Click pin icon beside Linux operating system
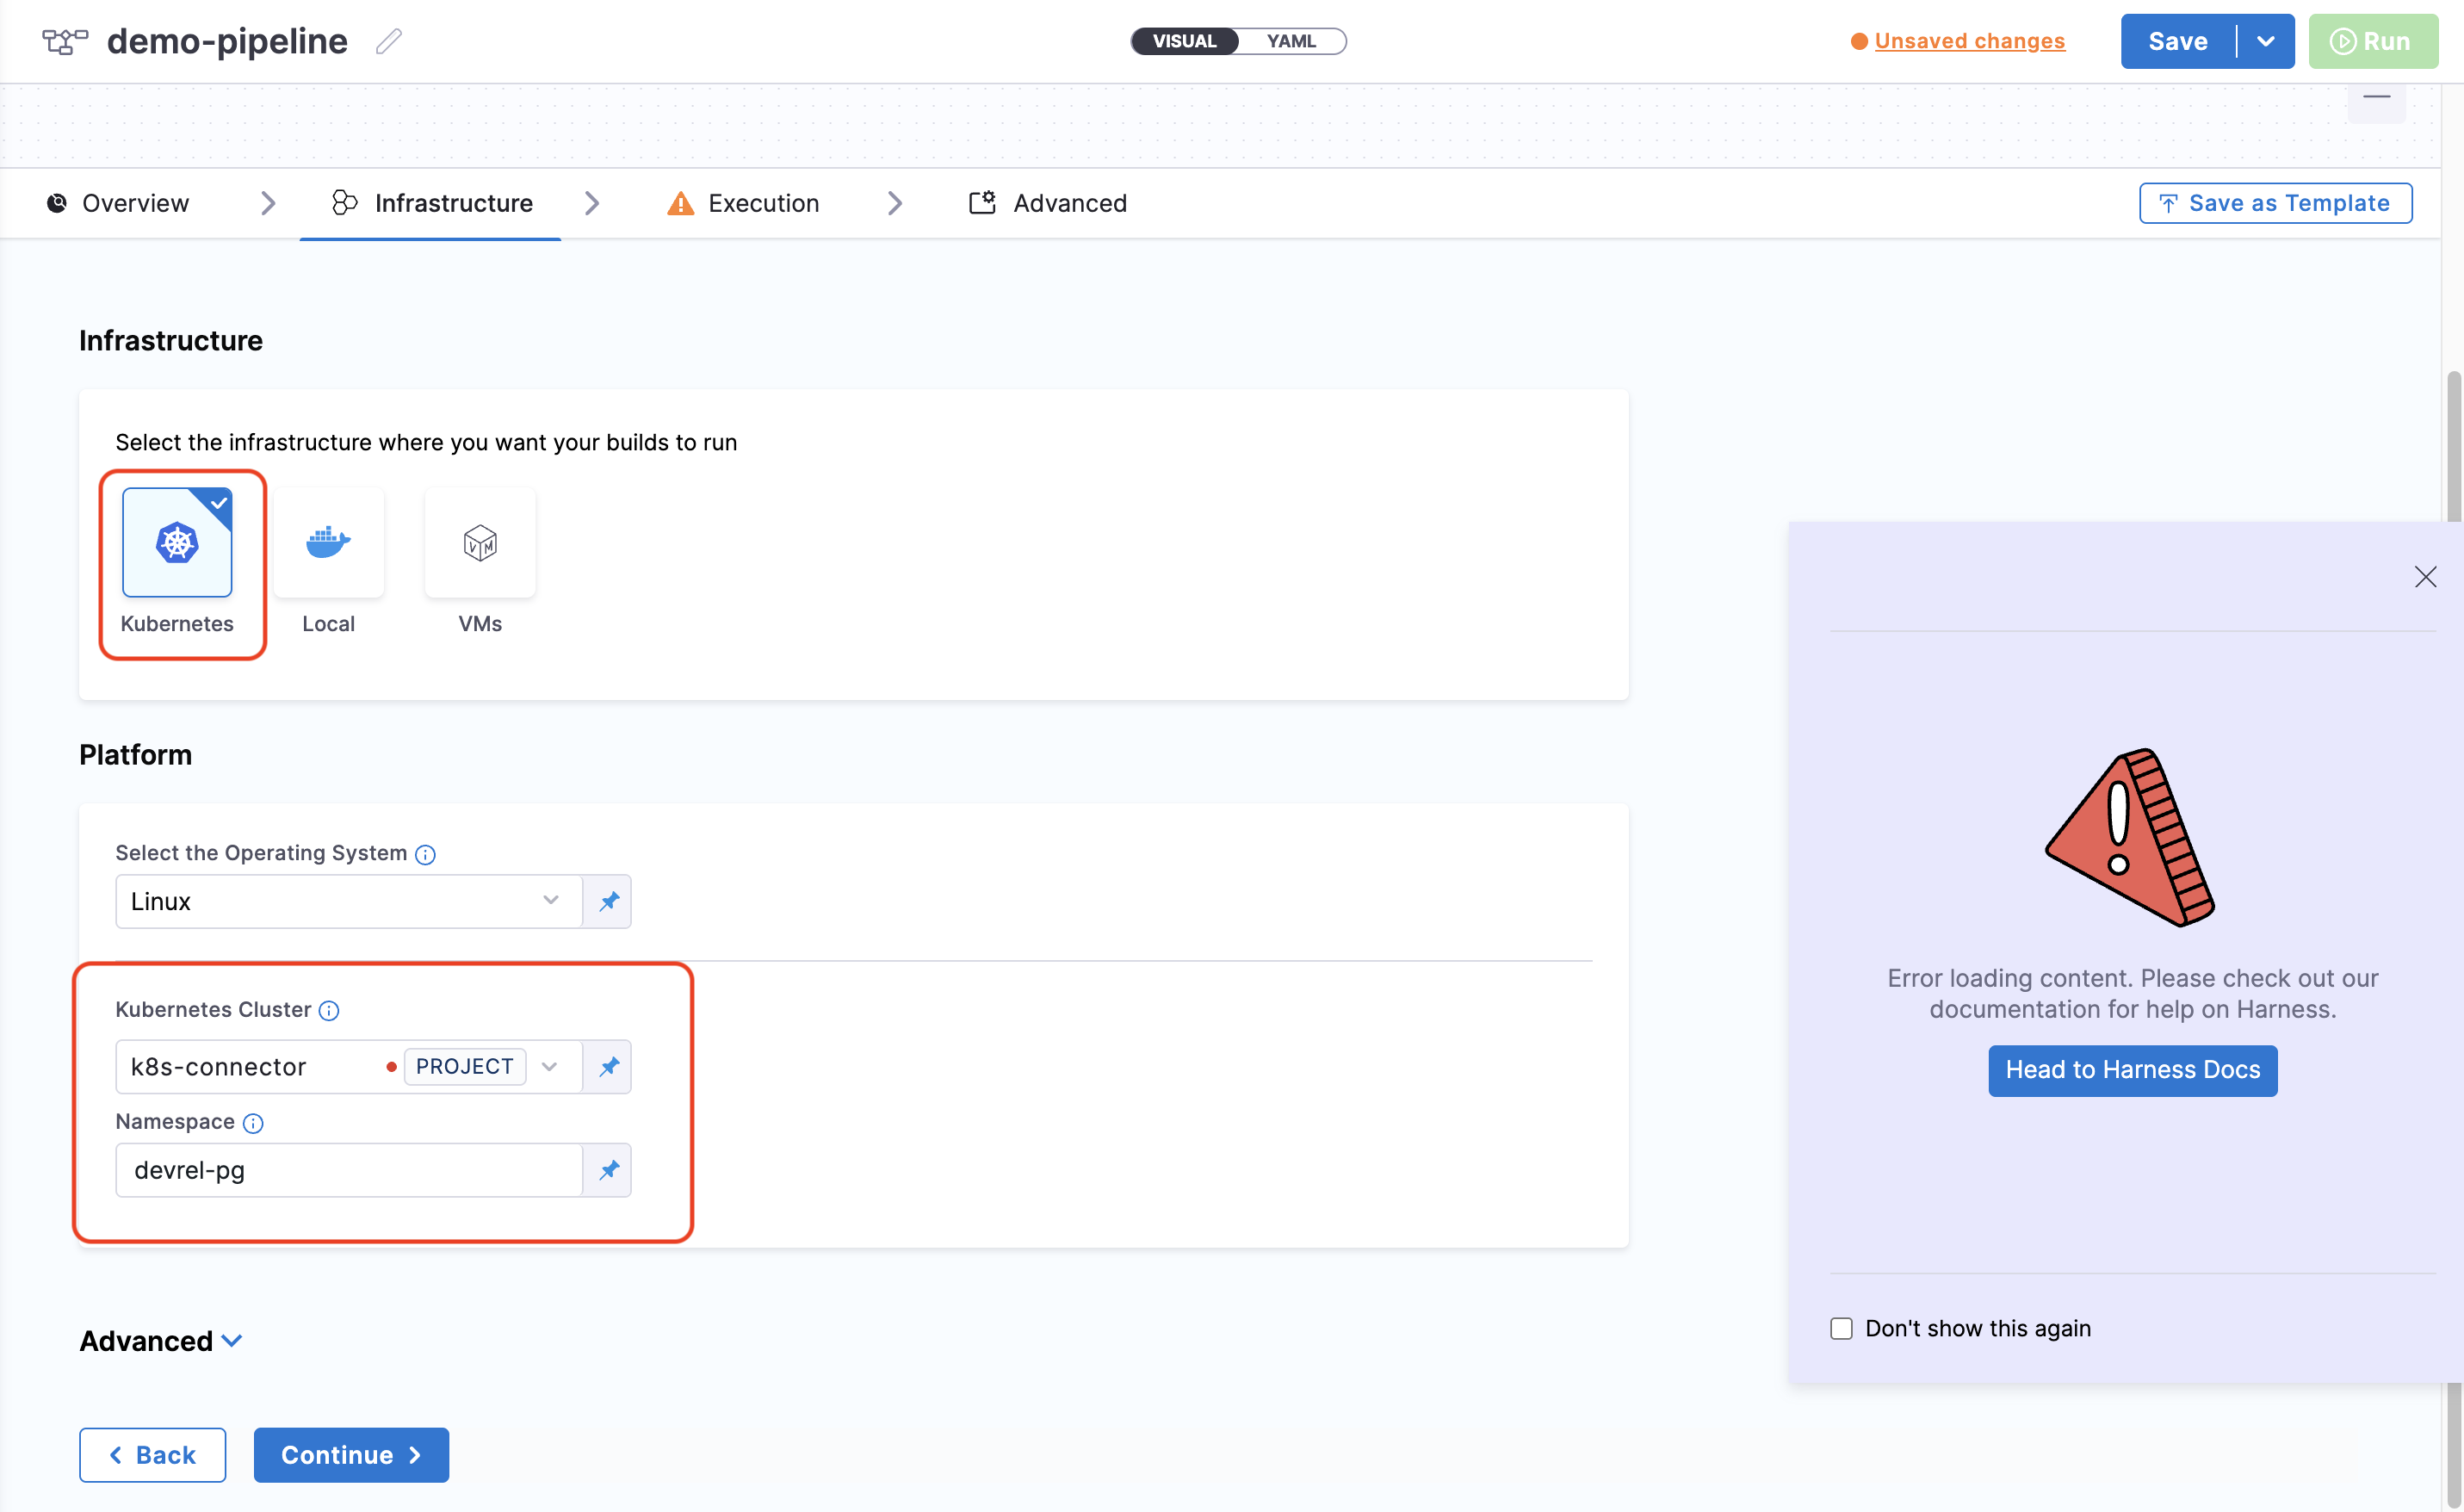This screenshot has width=2464, height=1512. point(608,901)
